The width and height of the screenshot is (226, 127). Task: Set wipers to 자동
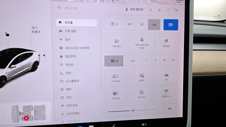pos(132,61)
